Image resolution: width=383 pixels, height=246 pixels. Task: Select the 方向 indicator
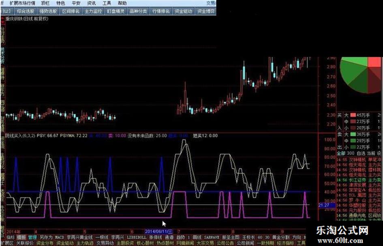(x=297, y=237)
